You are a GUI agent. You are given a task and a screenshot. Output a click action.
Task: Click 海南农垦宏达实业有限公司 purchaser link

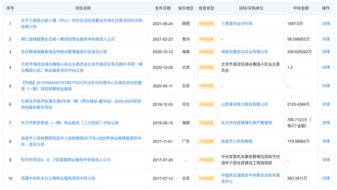(x=244, y=52)
